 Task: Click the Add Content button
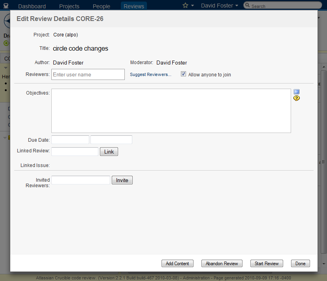coord(177,264)
